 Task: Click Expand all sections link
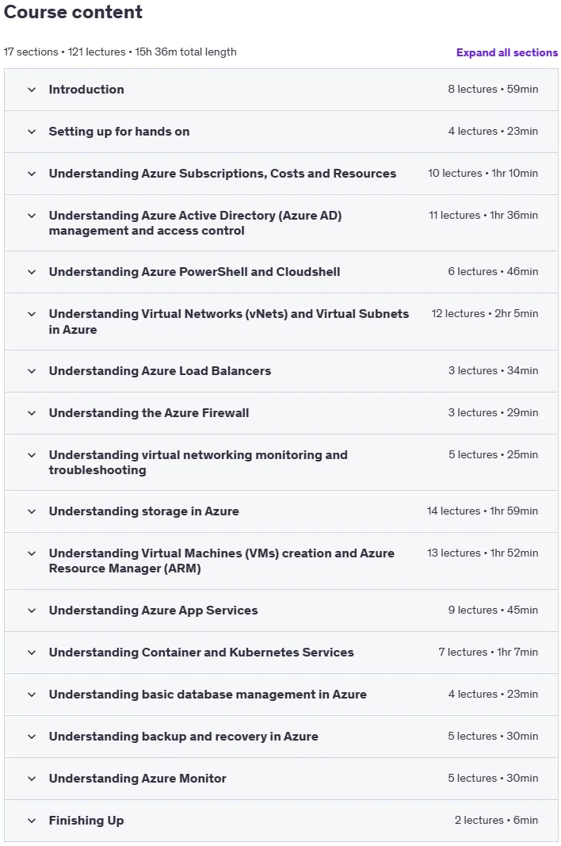[507, 52]
